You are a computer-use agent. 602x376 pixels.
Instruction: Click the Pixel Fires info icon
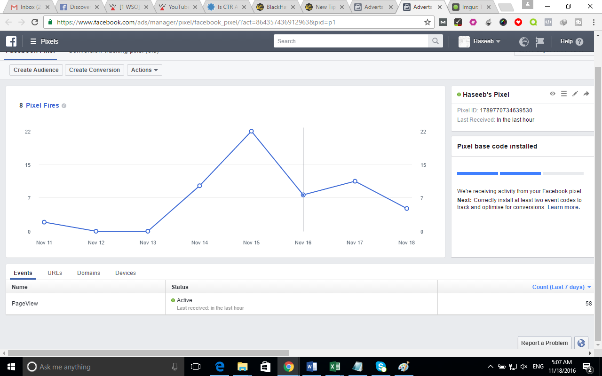64,106
